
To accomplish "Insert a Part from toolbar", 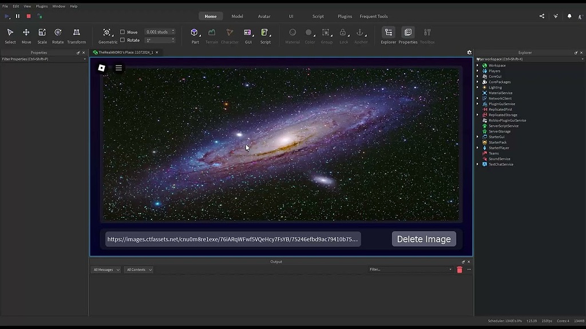I will (x=195, y=36).
